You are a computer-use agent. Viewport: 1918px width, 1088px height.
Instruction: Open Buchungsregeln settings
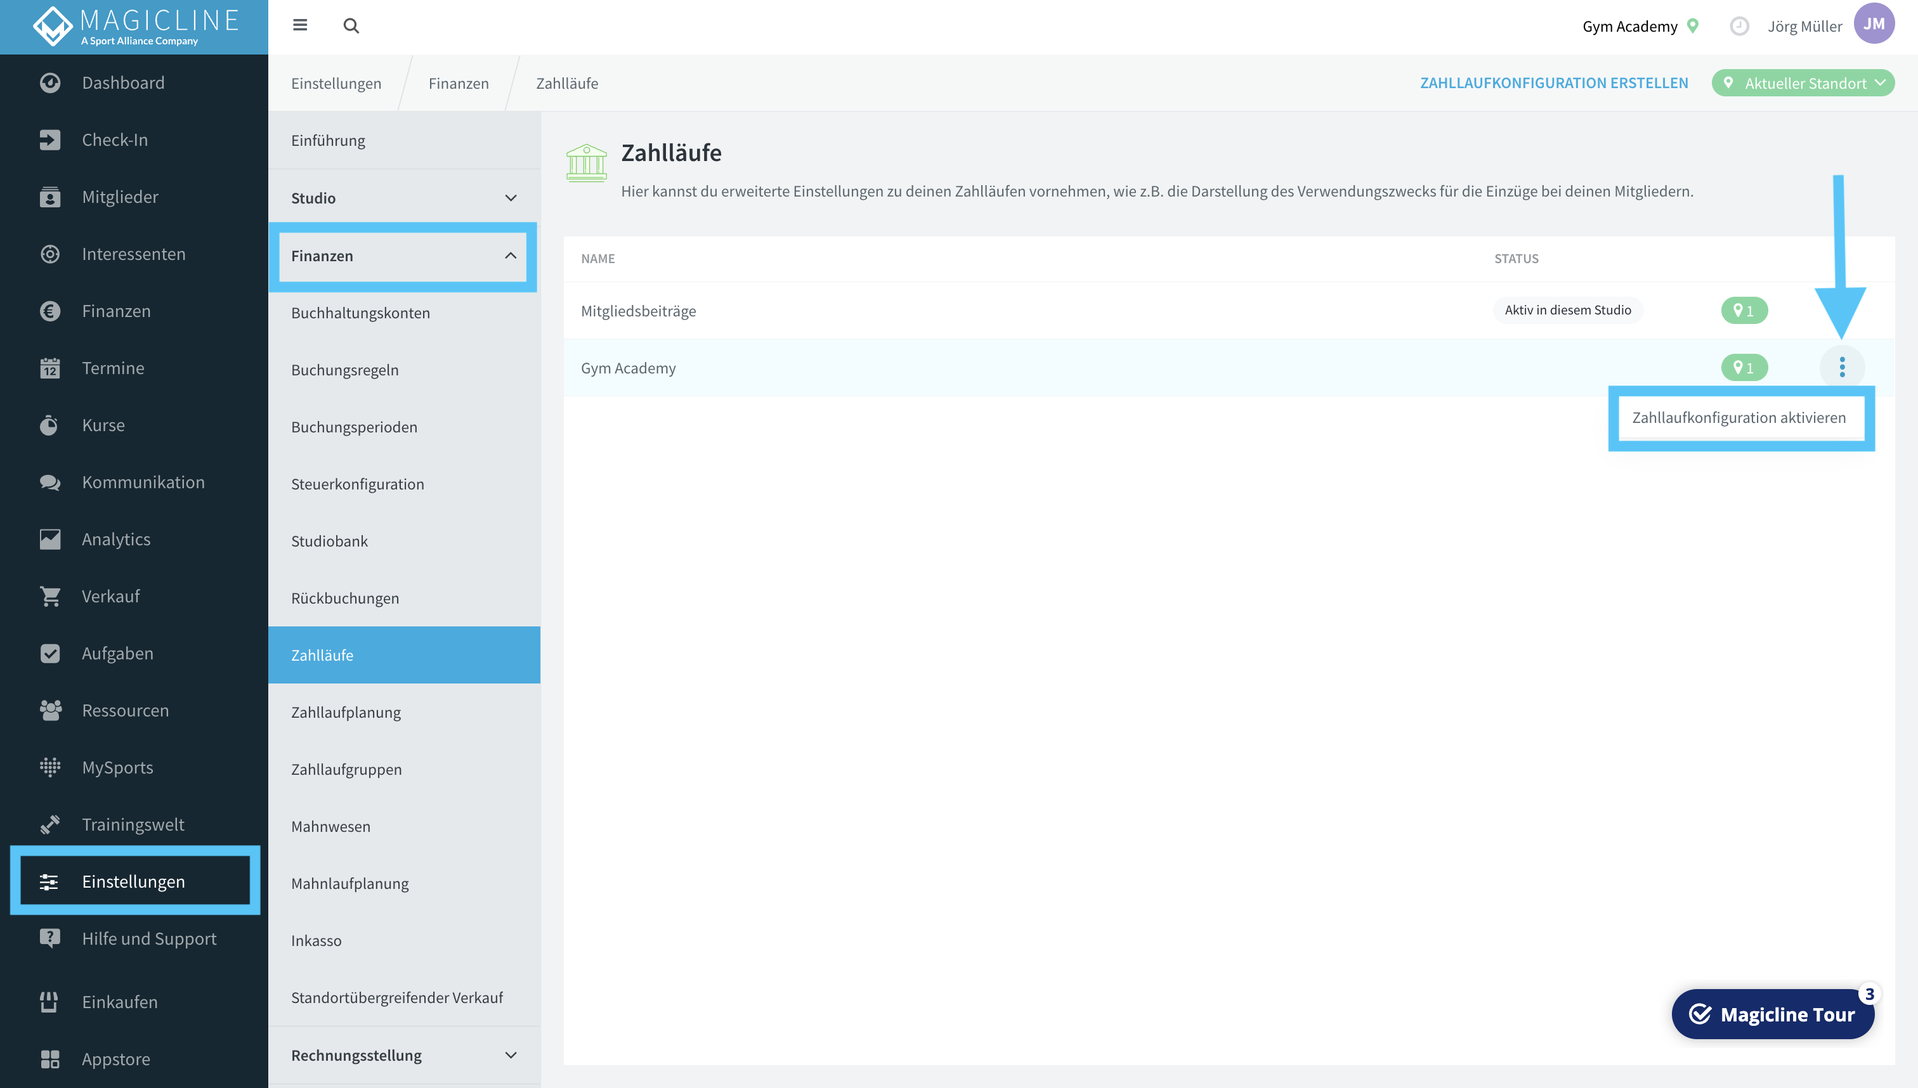coord(403,370)
